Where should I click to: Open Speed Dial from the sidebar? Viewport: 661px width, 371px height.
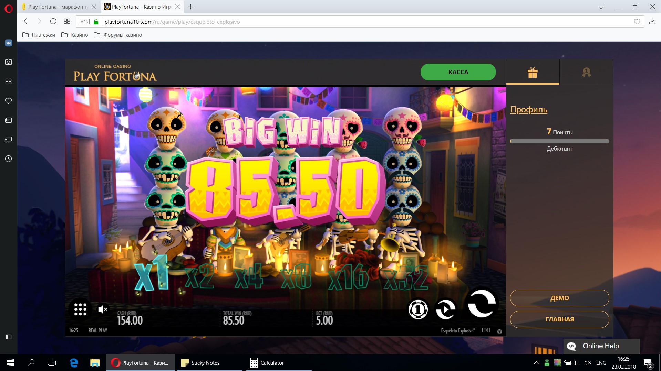pyautogui.click(x=9, y=81)
